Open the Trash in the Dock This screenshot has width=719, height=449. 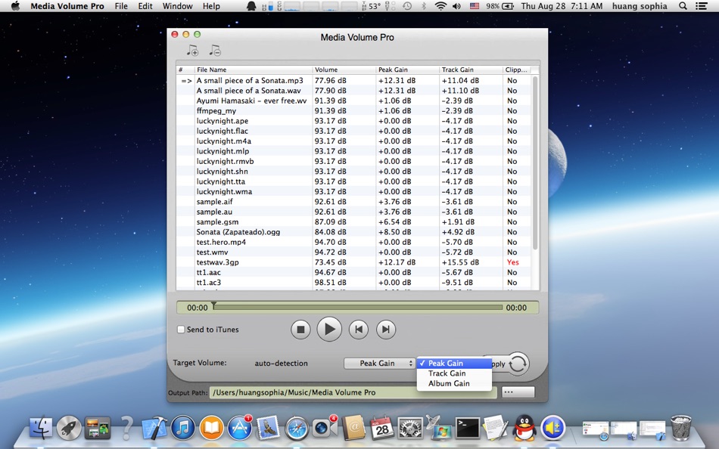(680, 428)
